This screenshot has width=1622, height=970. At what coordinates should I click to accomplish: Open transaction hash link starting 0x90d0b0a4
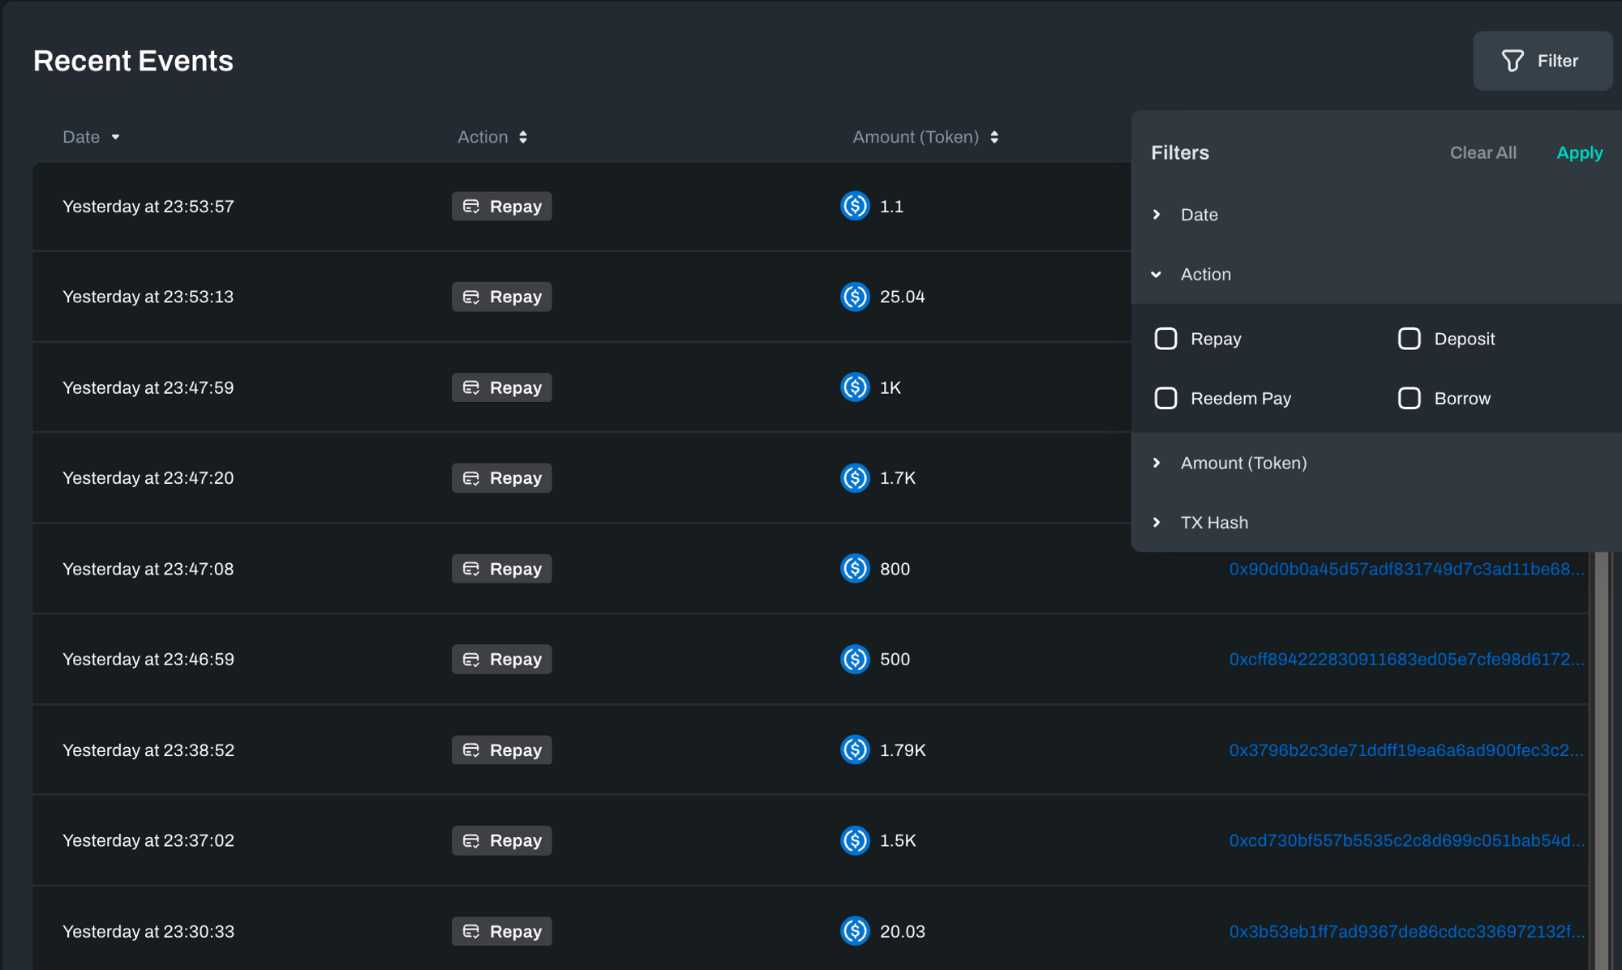[x=1405, y=569]
